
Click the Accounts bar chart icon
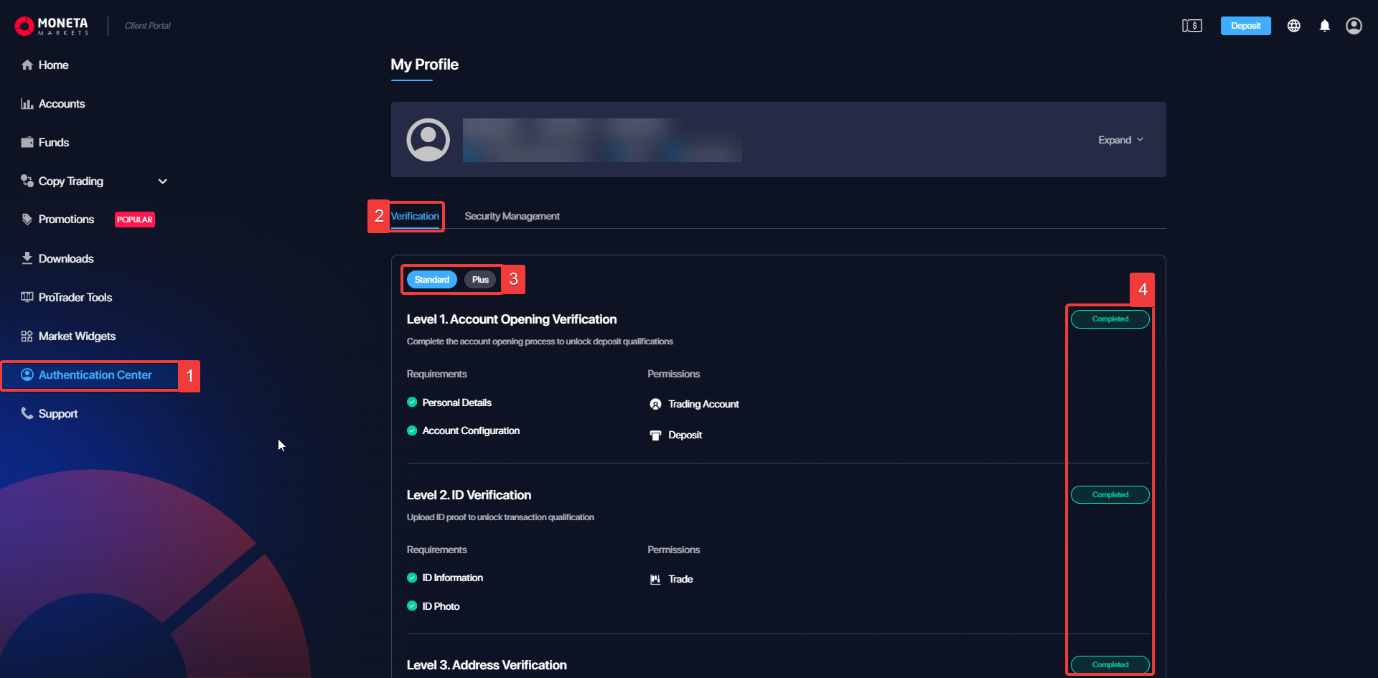(x=27, y=104)
